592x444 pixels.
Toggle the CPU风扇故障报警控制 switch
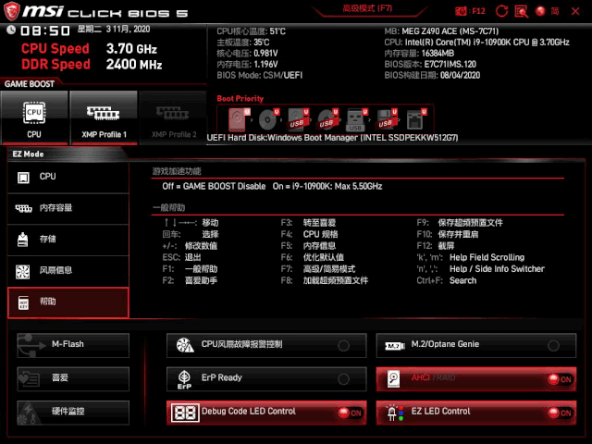click(344, 345)
